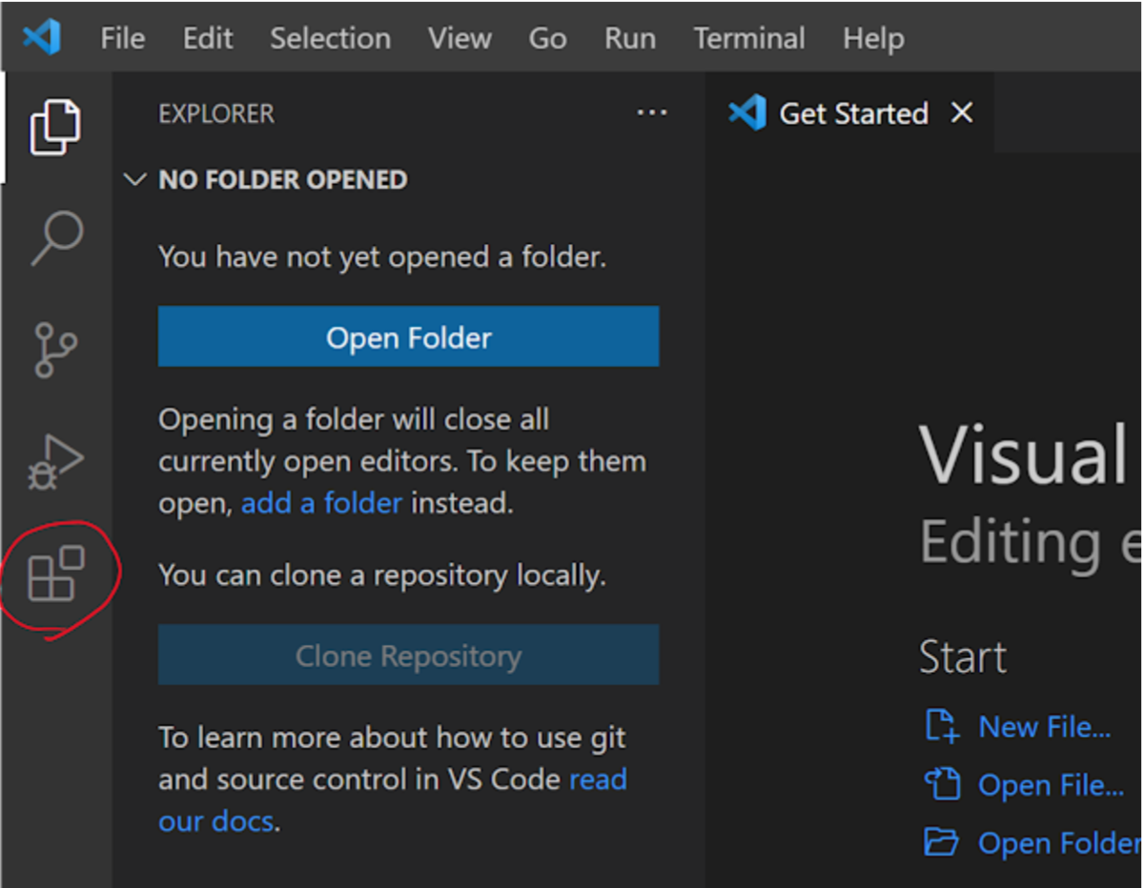Follow the 'add a folder' link
Screen dimensions: 1144x888
(x=321, y=502)
